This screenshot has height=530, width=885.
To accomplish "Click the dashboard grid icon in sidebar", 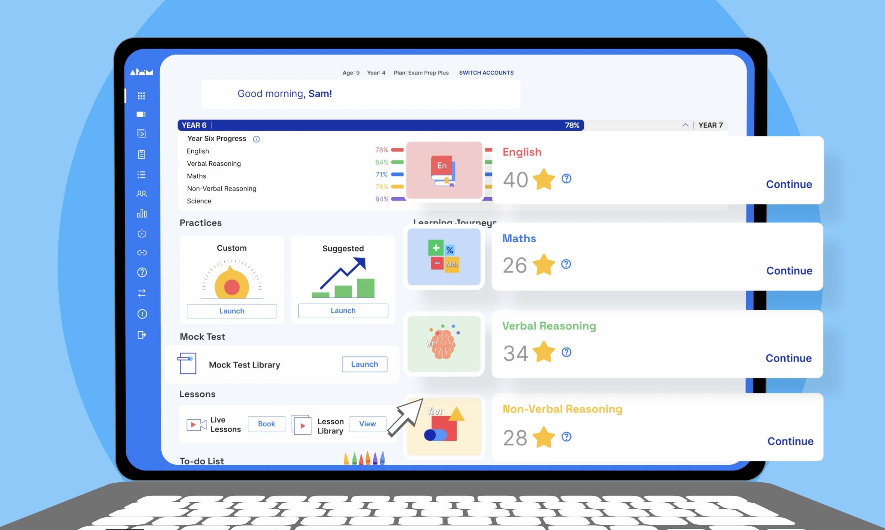I will click(142, 95).
